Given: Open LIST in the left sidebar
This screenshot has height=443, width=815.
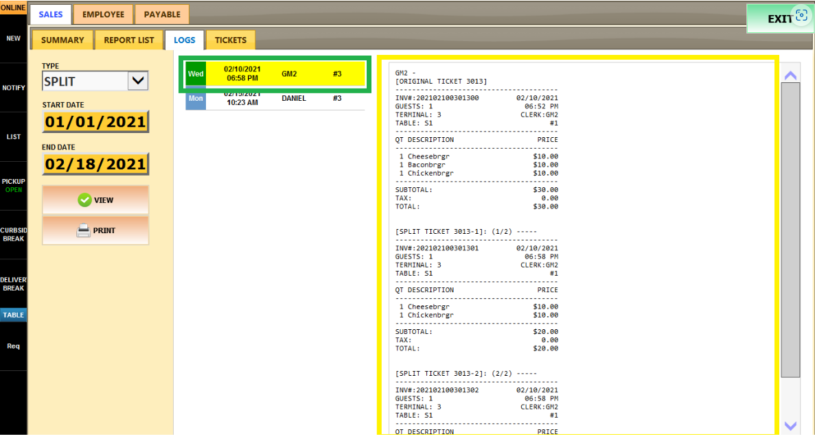Looking at the screenshot, I should pyautogui.click(x=13, y=136).
